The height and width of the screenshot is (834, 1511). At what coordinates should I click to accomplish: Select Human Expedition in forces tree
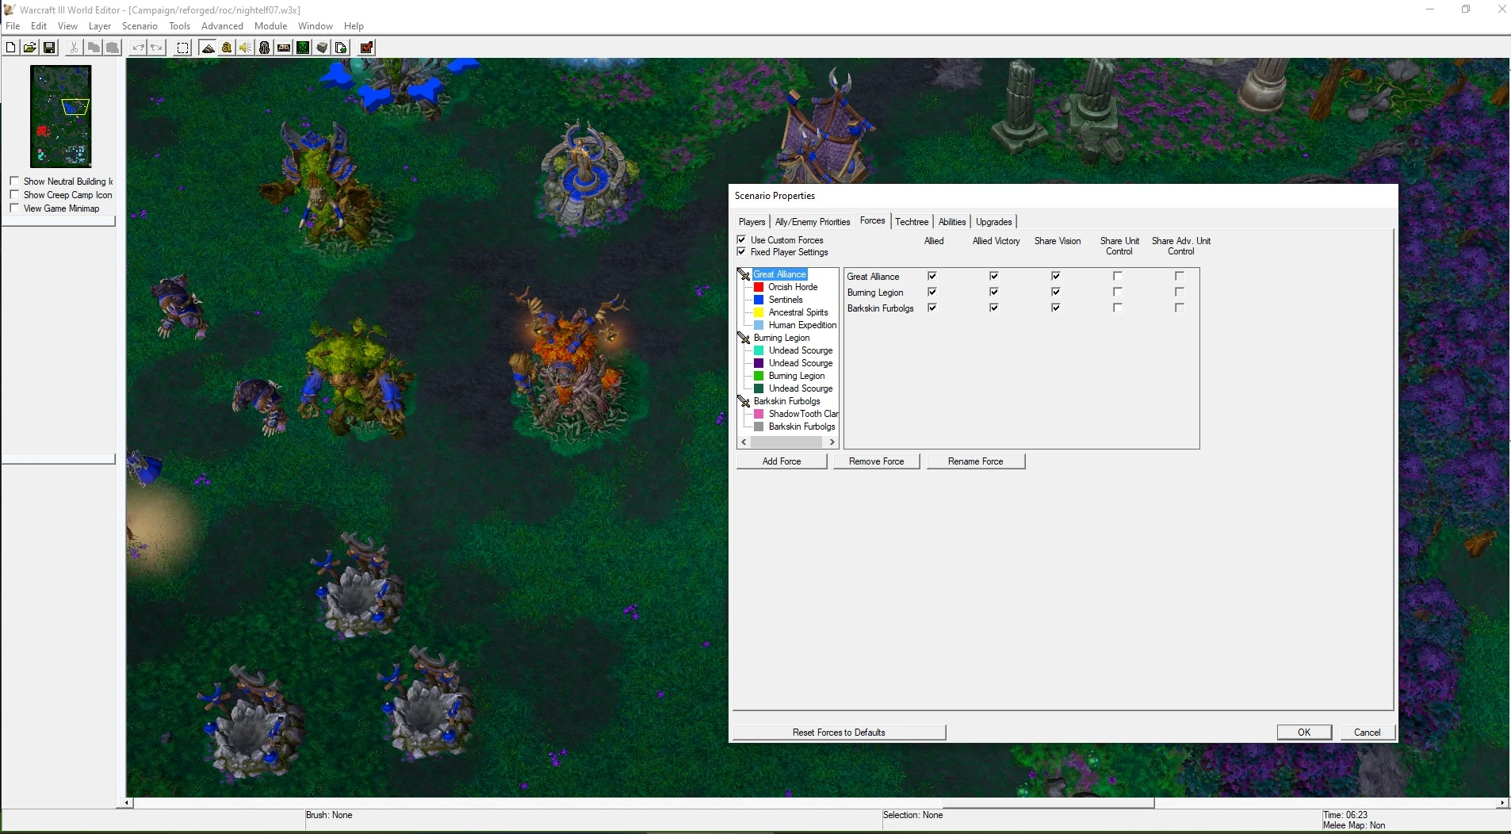coord(802,325)
